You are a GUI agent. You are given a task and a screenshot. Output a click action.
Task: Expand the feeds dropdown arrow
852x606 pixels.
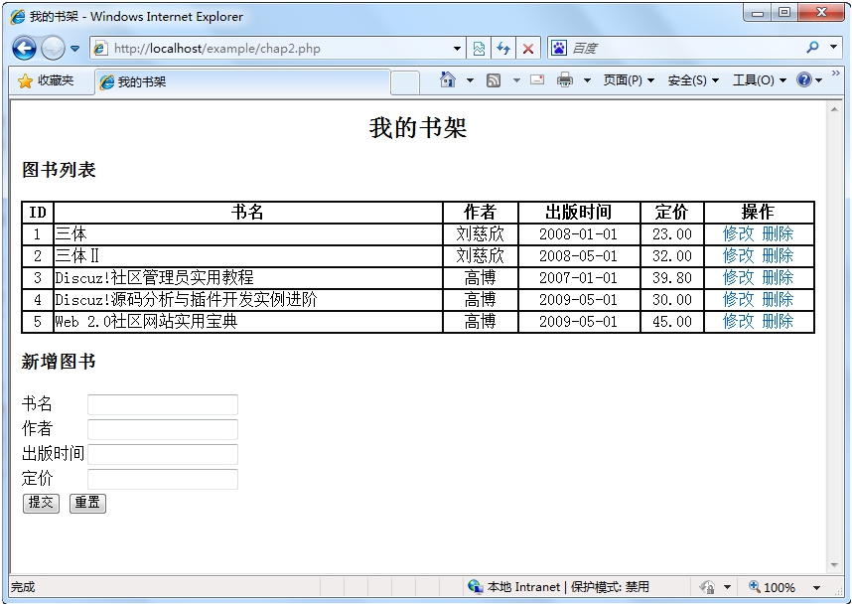(516, 80)
